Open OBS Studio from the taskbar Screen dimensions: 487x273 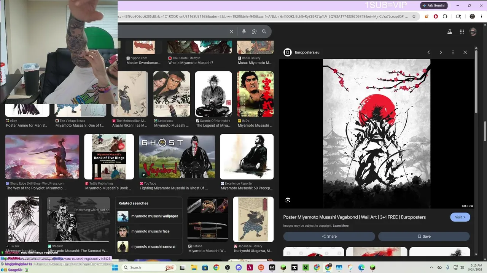coord(228,267)
